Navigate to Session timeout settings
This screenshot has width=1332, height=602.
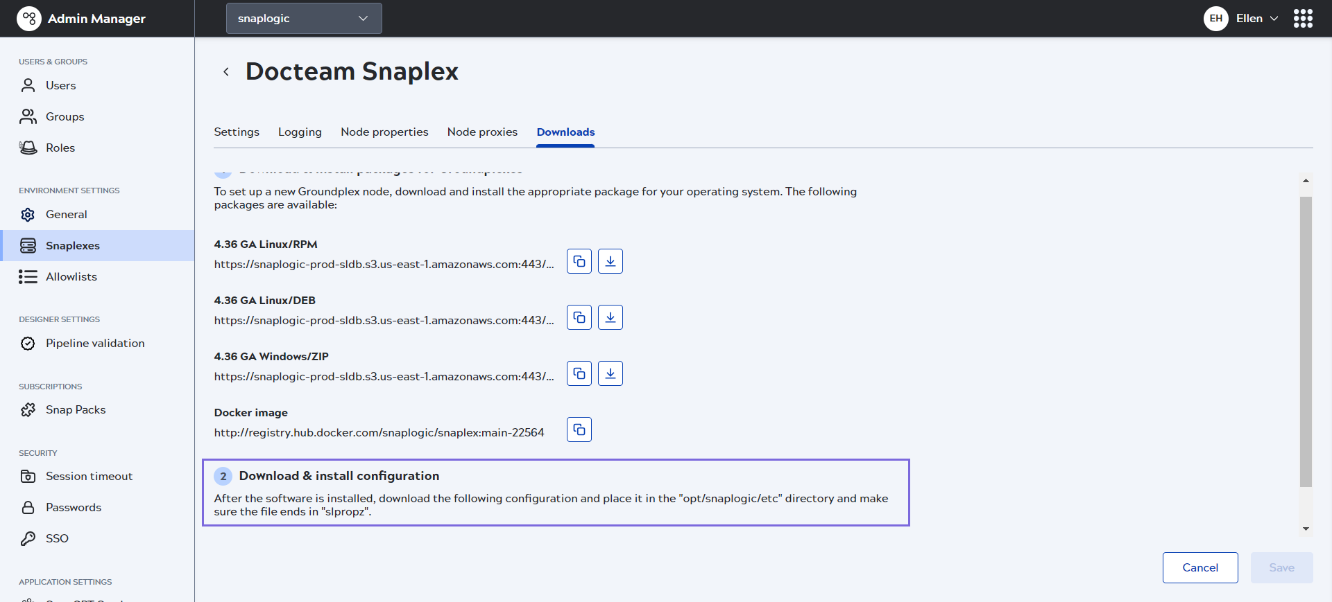click(x=89, y=476)
